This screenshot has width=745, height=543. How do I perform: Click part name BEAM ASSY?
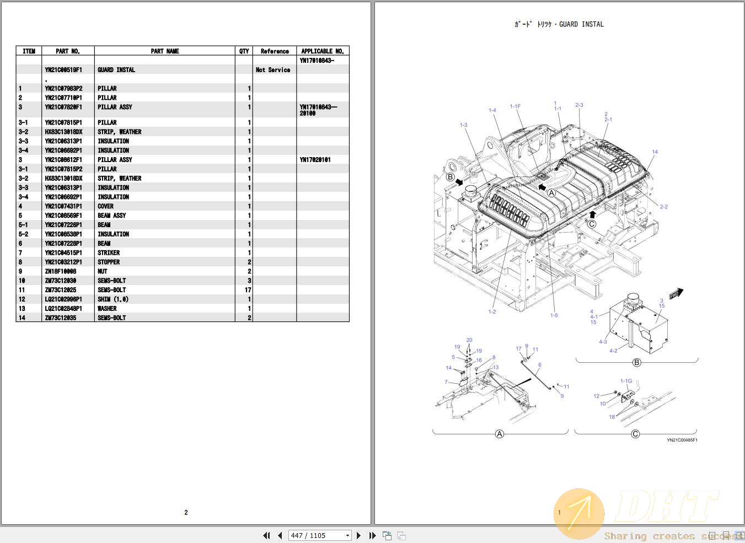tap(111, 216)
